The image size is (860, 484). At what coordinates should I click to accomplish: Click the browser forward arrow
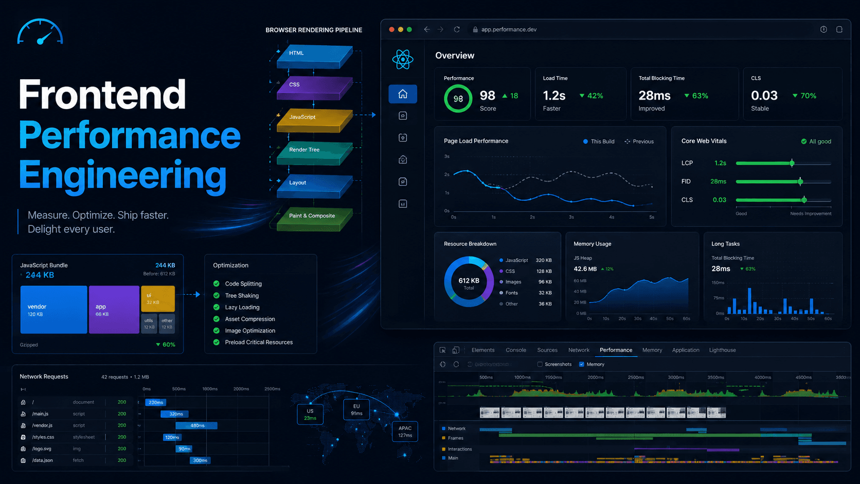click(440, 29)
